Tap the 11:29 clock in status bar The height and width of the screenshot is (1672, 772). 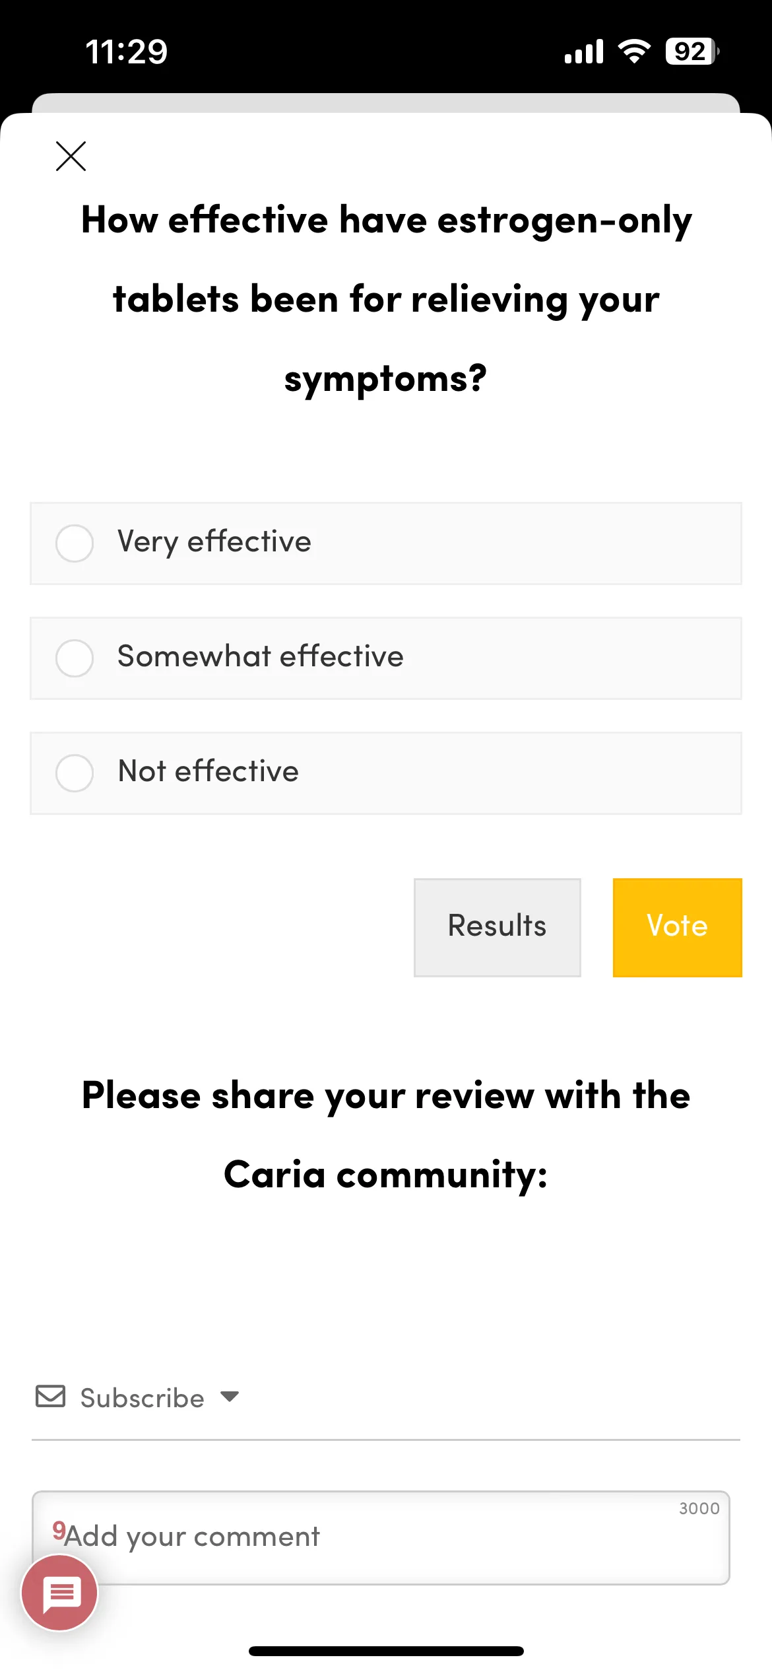[127, 52]
